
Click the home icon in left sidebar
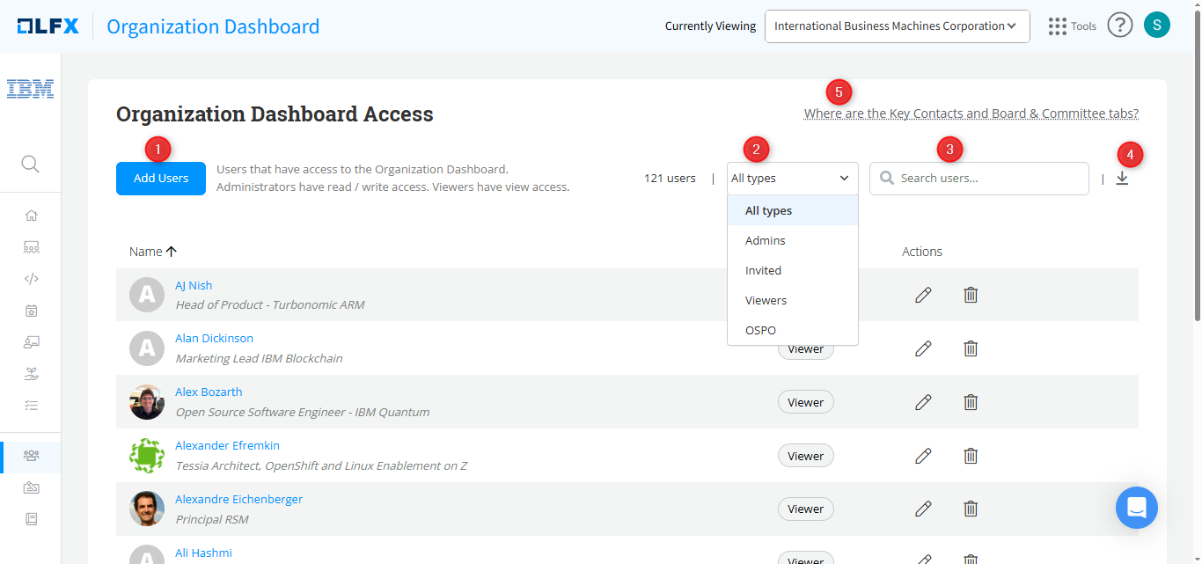click(32, 216)
